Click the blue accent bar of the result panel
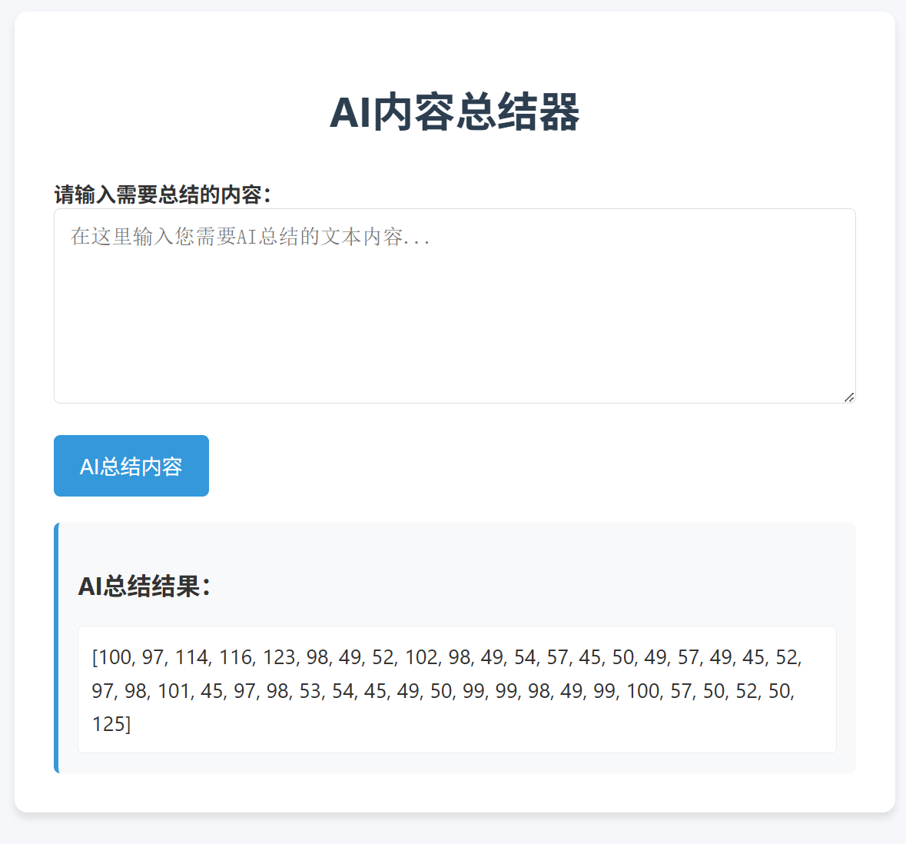Screen dimensions: 906x844 click(56, 647)
